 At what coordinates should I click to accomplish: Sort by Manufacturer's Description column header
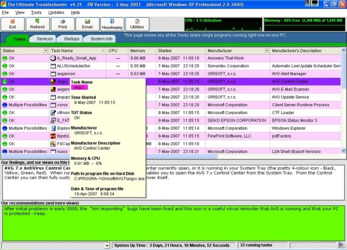306,51
